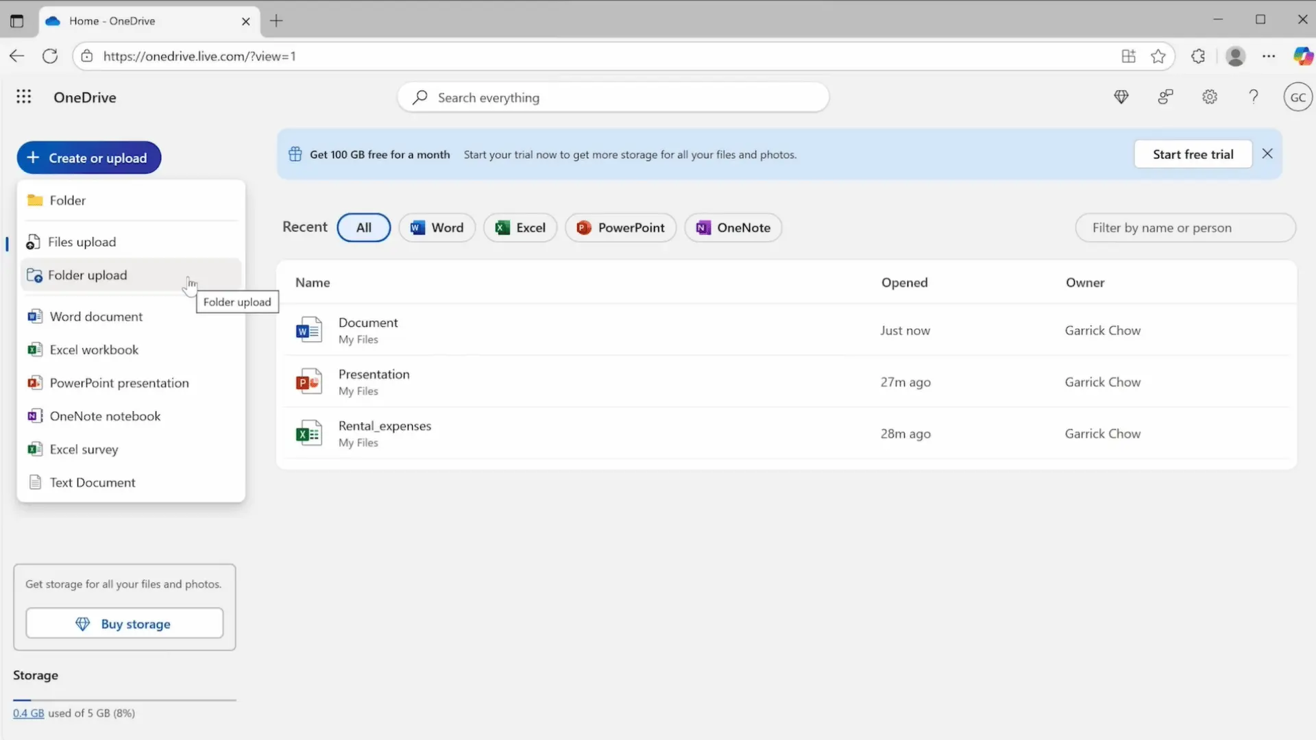
Task: Select the All recent filter
Action: [364, 227]
